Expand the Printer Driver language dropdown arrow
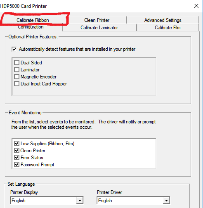The width and height of the screenshot is (203, 208). [x=166, y=201]
